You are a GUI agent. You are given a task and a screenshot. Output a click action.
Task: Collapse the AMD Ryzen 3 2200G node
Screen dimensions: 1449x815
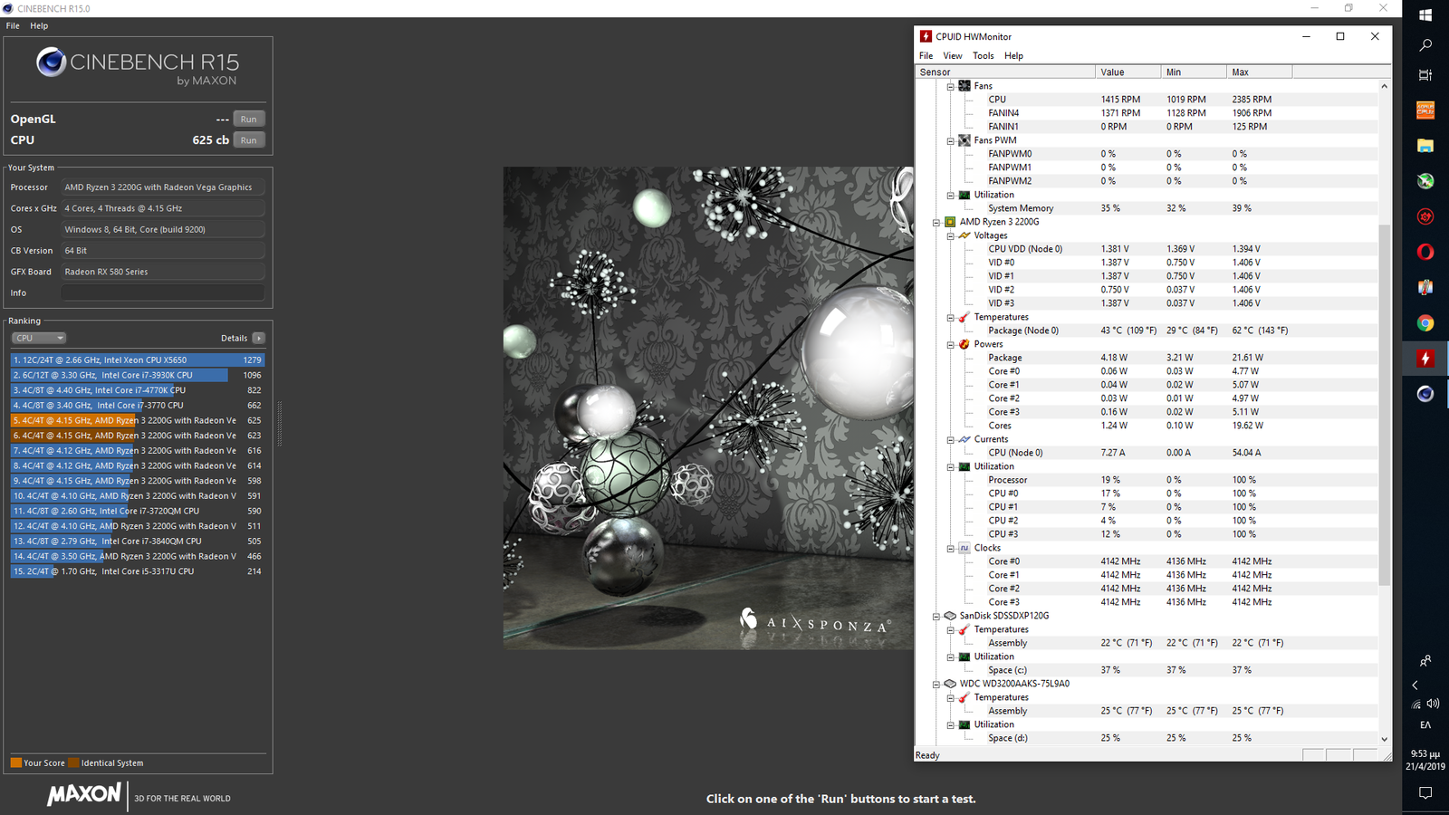tap(936, 223)
